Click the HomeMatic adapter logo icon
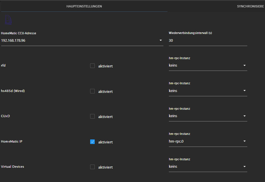The height and width of the screenshot is (182, 265). [8, 20]
